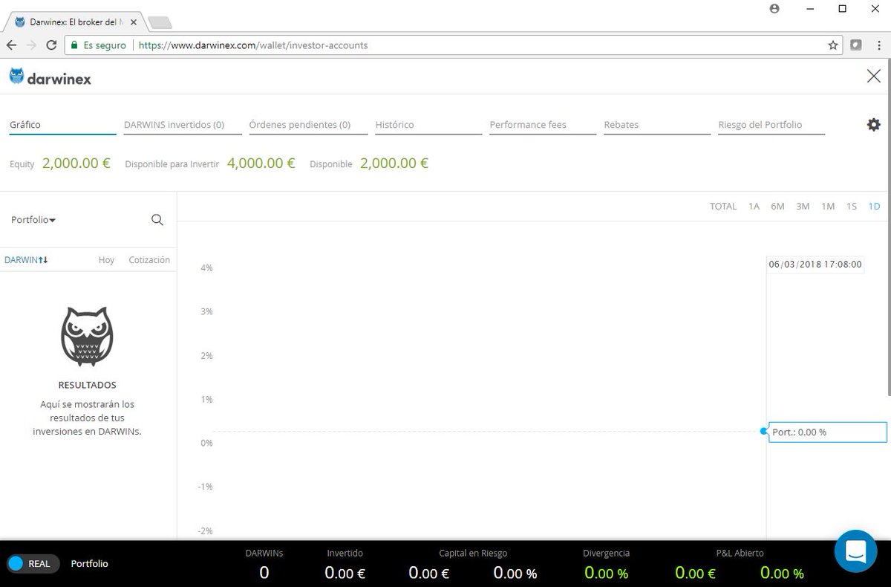Click the Equity 2,000.00 € value
The width and height of the screenshot is (891, 587).
pyautogui.click(x=76, y=163)
